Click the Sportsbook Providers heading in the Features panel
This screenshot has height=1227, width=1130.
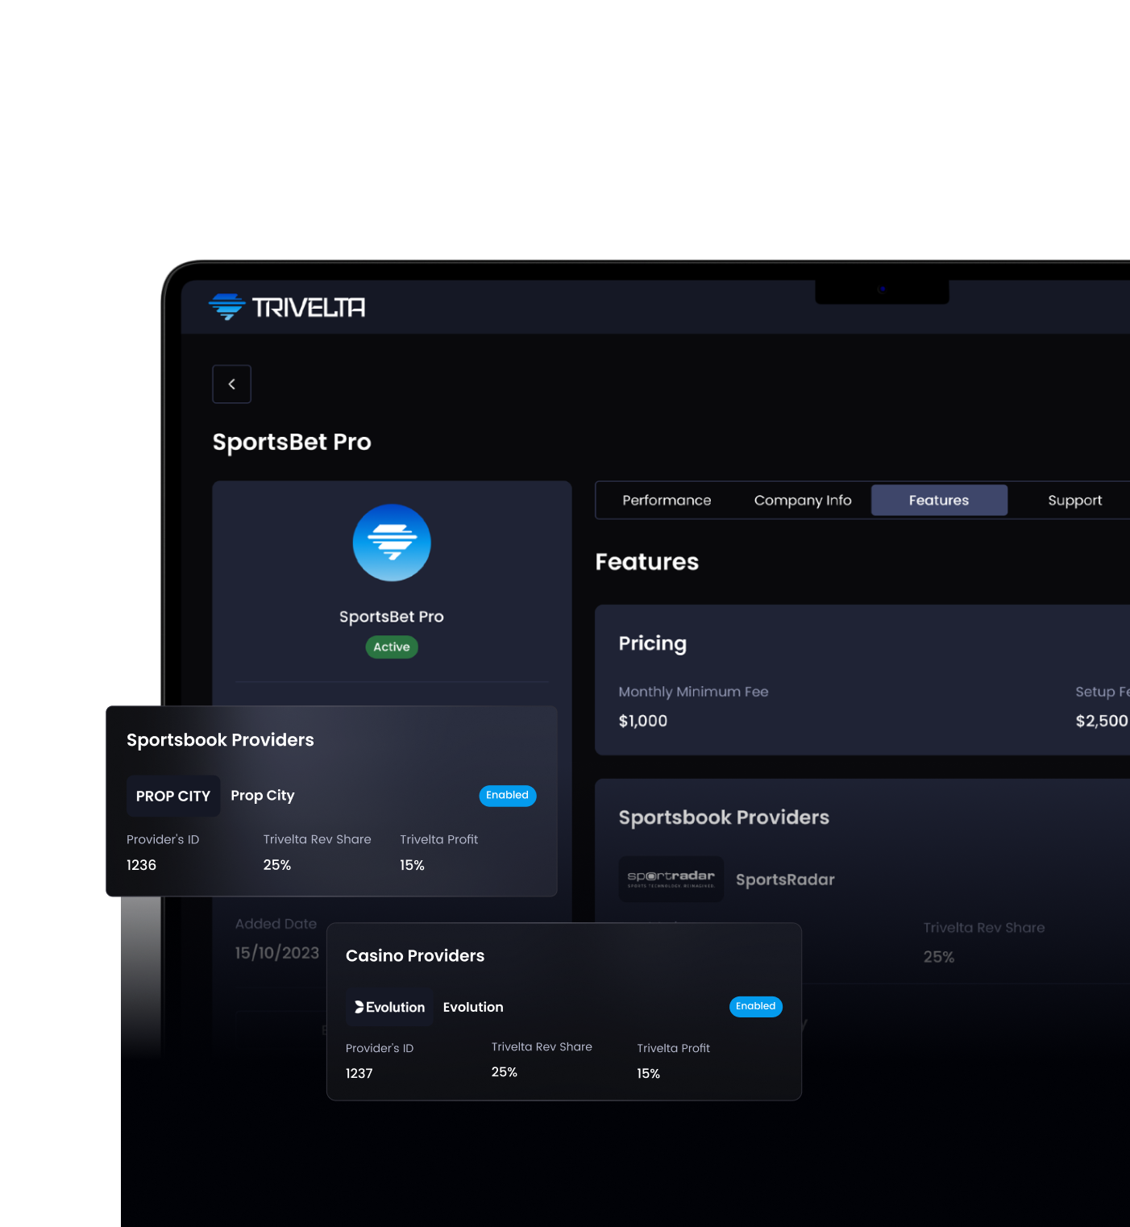pos(724,817)
